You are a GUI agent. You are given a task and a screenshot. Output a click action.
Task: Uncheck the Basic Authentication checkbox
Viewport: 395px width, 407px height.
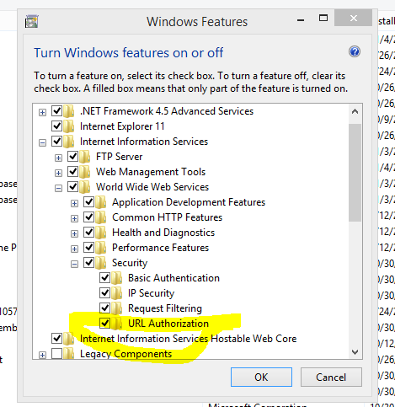[x=105, y=278]
